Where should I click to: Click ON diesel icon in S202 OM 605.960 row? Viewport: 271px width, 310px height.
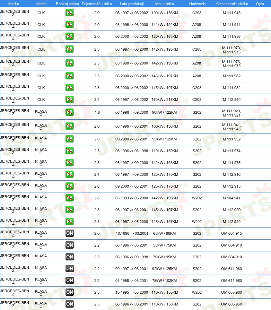click(x=70, y=304)
